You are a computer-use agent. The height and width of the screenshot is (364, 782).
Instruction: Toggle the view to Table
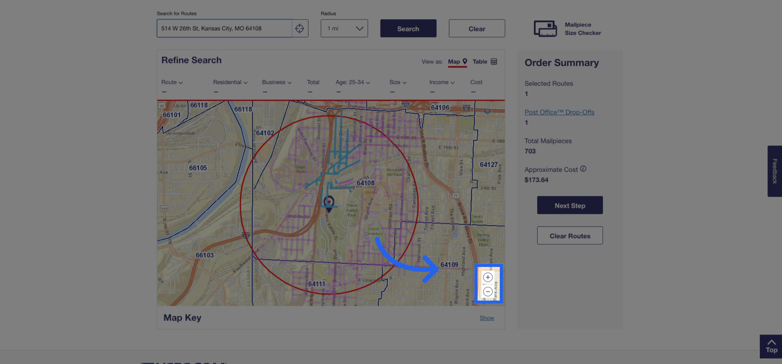coord(480,61)
